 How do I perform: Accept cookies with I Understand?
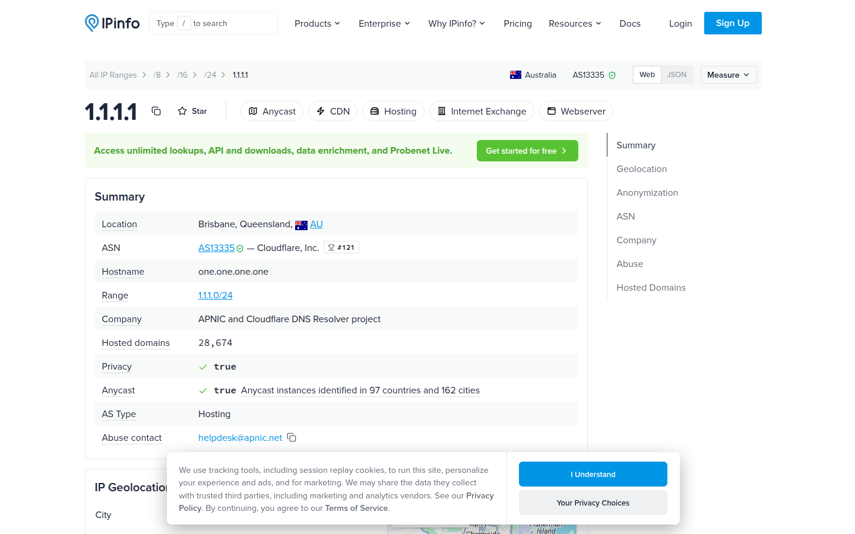(x=593, y=474)
